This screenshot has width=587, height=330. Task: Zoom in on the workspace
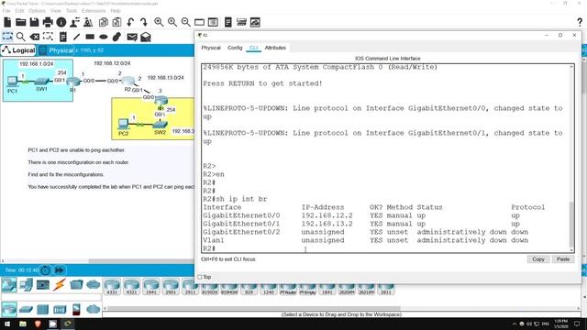(x=159, y=22)
